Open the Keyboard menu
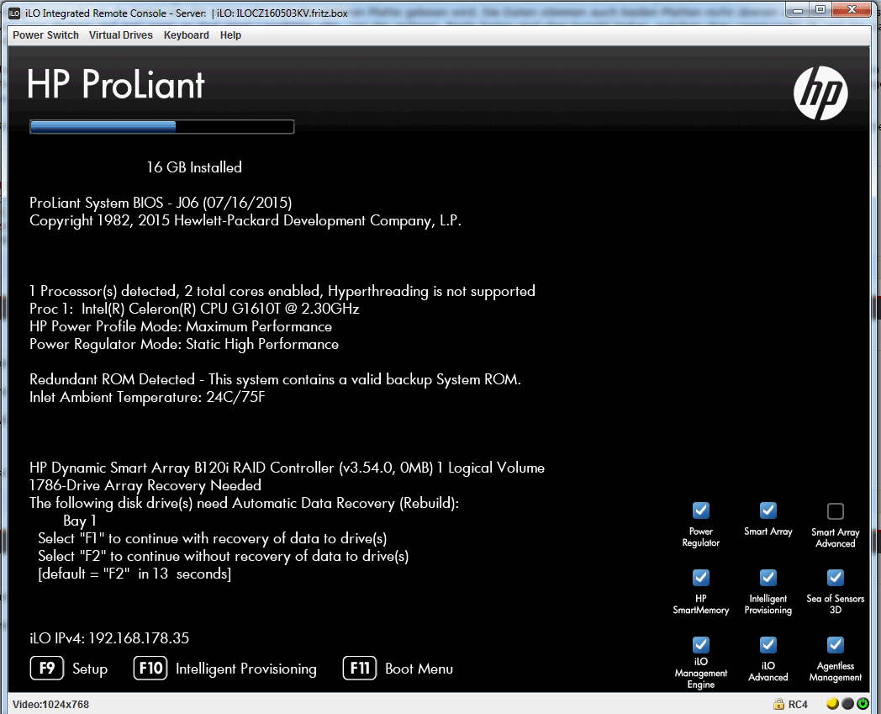The image size is (881, 714). [x=186, y=34]
